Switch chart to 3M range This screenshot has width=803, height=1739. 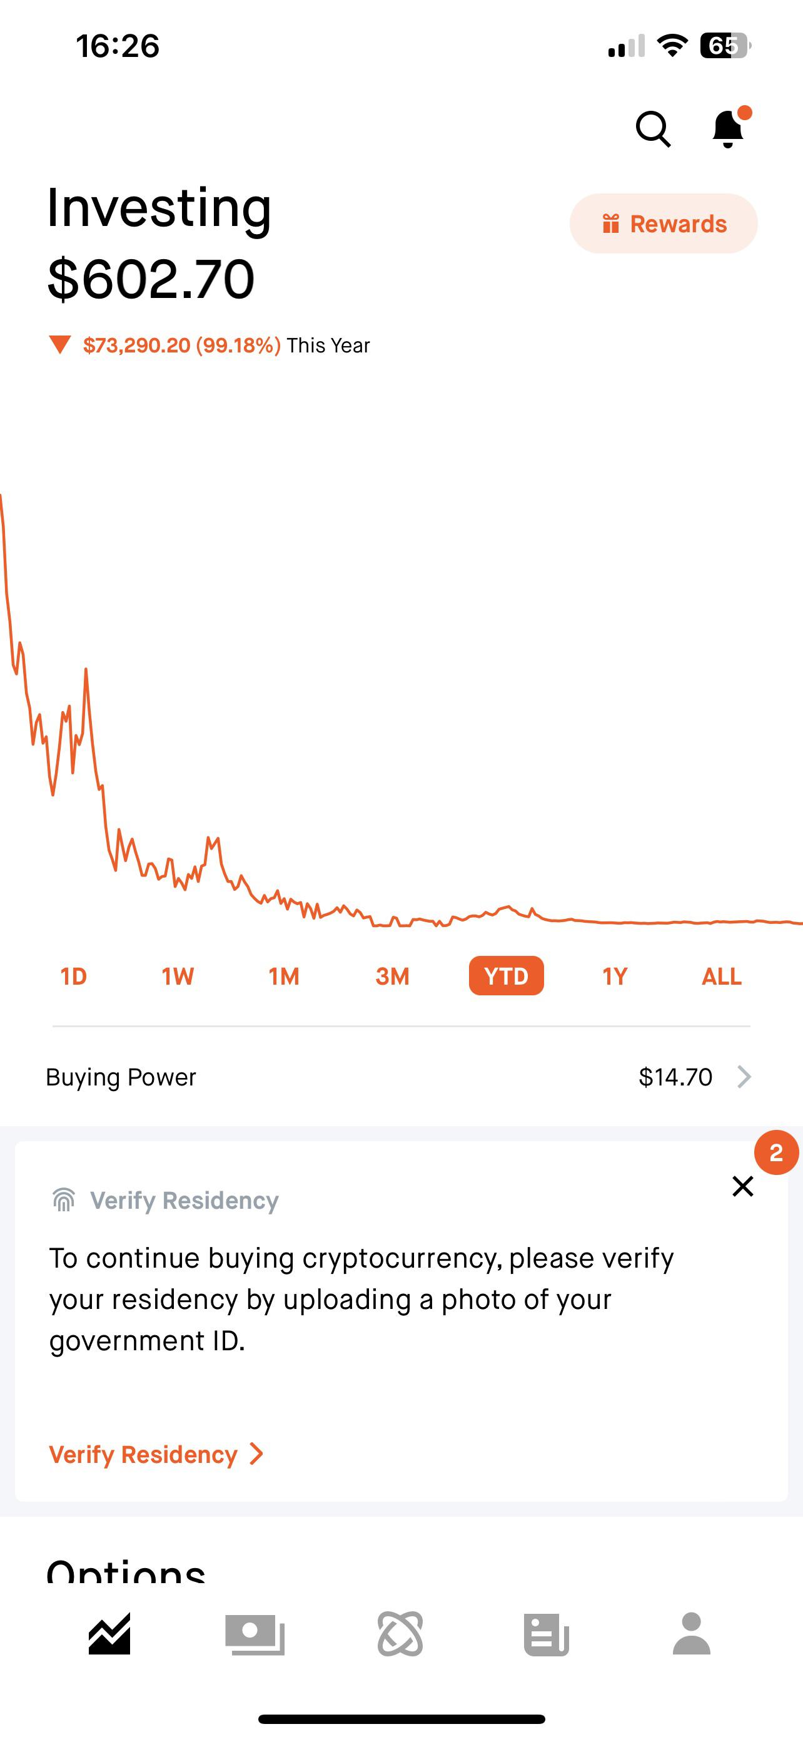392,976
